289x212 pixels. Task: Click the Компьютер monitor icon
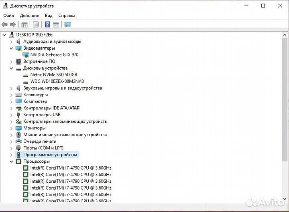point(18,101)
